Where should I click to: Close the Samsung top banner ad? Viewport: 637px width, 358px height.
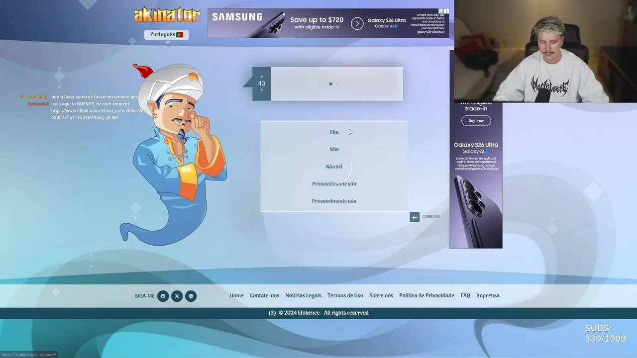click(x=446, y=11)
